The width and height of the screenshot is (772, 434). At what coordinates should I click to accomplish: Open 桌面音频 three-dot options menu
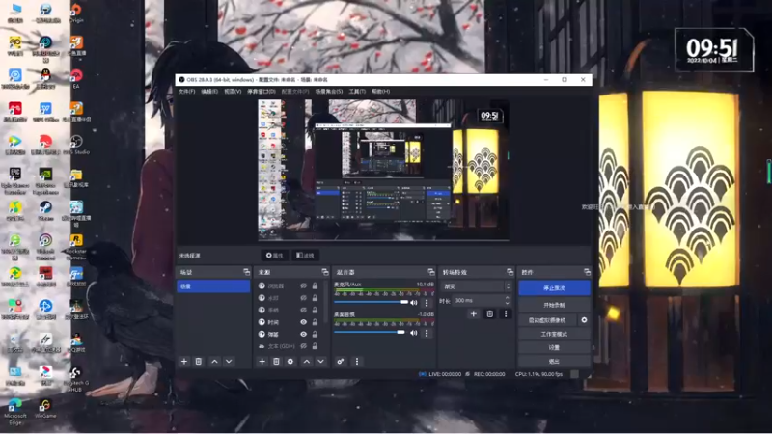pyautogui.click(x=427, y=333)
